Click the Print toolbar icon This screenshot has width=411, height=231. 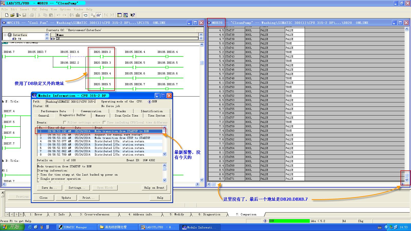[32, 15]
